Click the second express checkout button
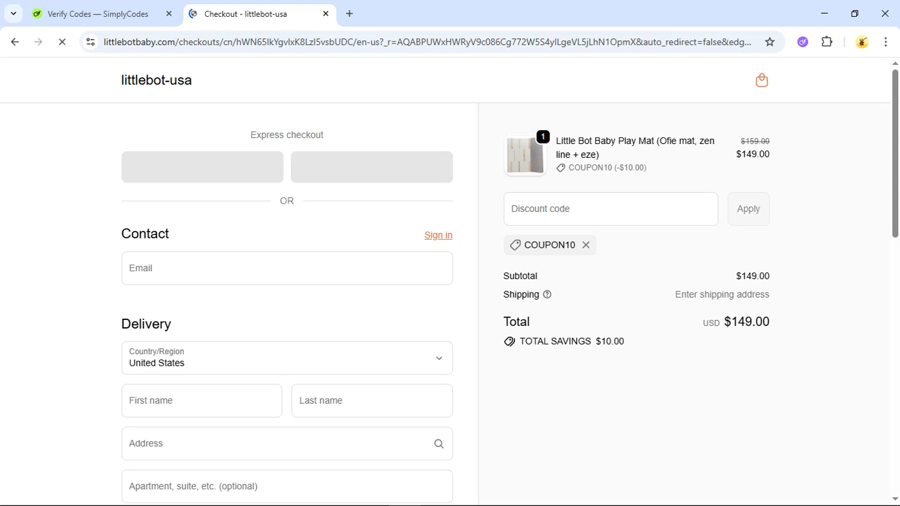 (372, 167)
